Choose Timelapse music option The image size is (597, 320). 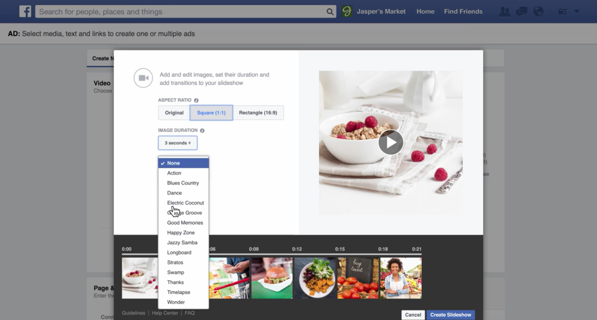[x=184, y=292]
